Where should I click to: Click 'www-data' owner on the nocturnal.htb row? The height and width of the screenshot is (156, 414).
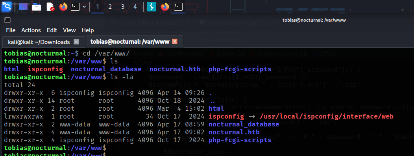point(75,132)
